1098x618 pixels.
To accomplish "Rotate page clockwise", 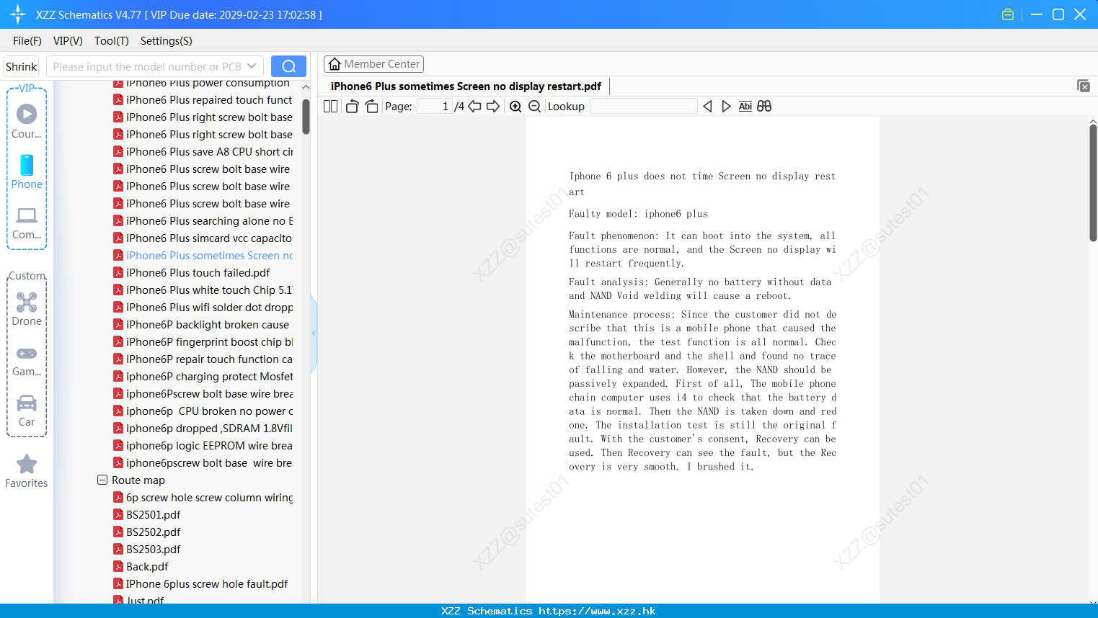I will click(371, 106).
